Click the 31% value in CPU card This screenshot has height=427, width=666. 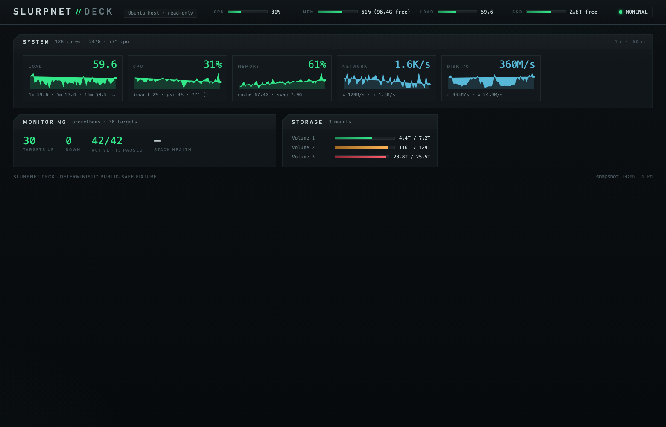click(x=213, y=64)
